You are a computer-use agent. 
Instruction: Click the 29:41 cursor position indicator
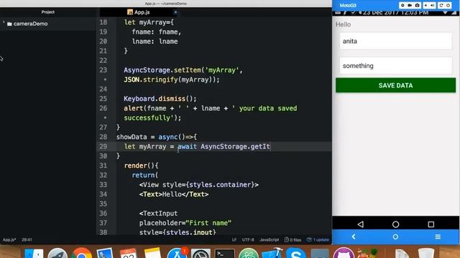[27, 239]
